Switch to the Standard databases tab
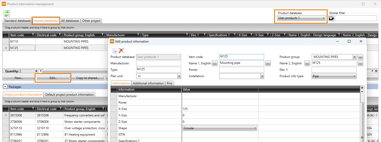 point(17,21)
